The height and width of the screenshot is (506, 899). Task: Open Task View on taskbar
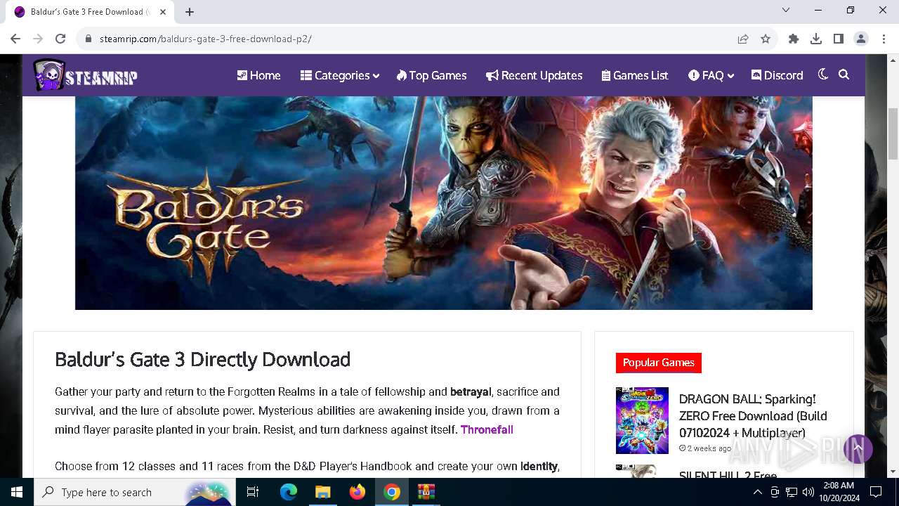click(254, 492)
